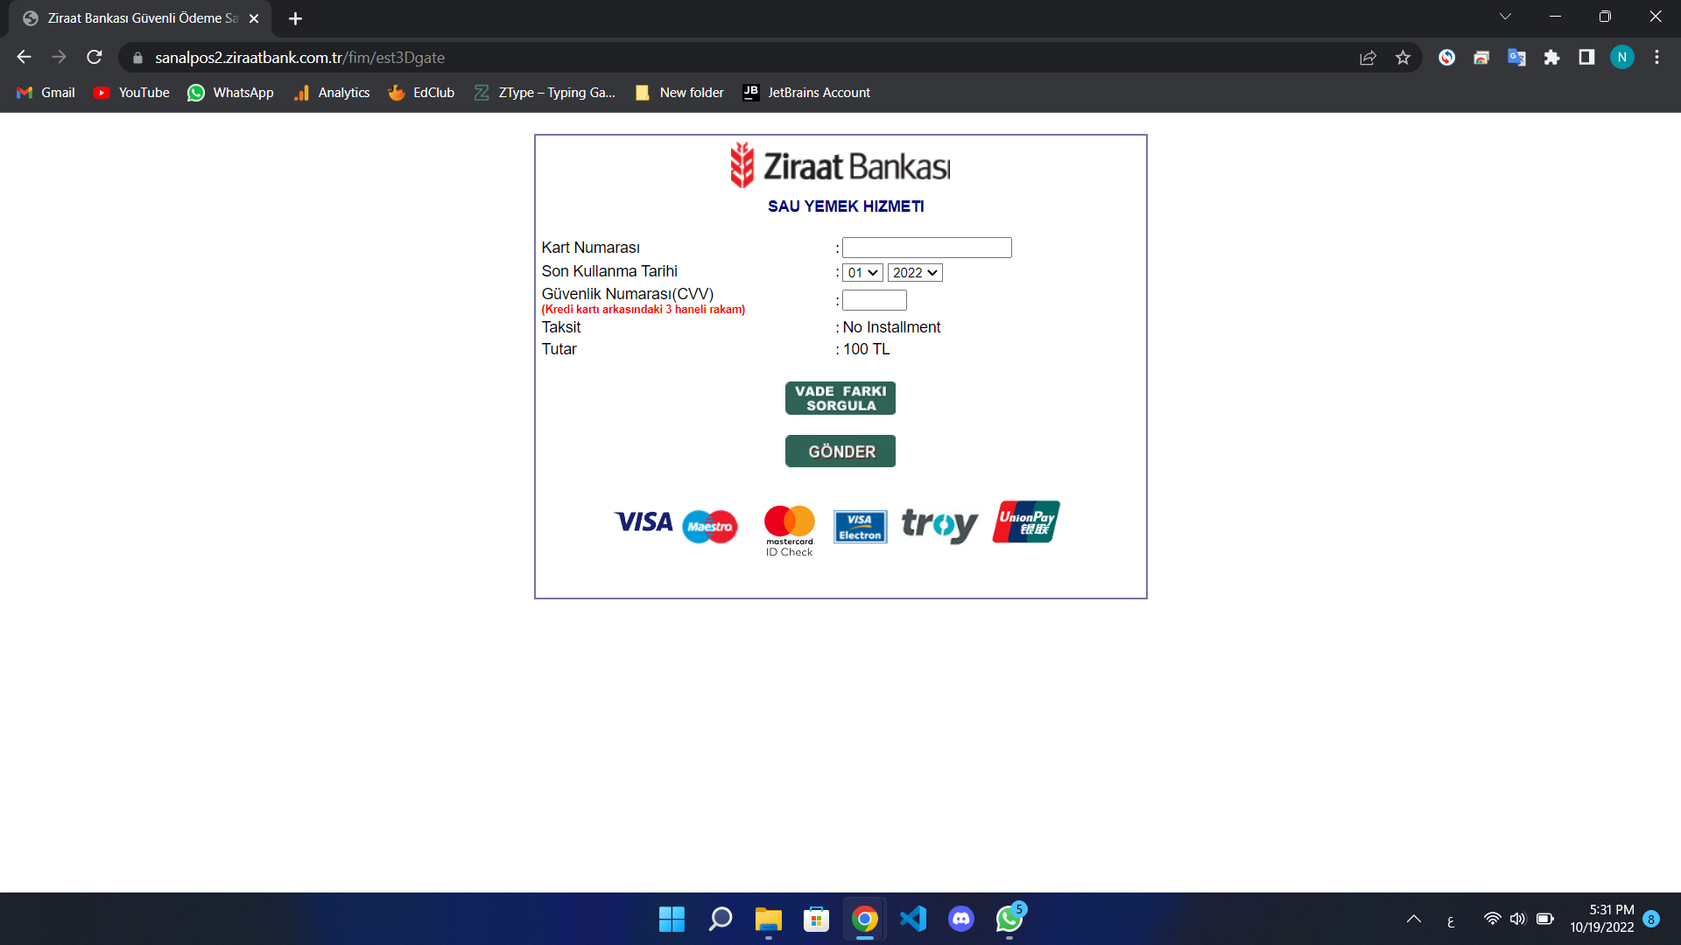Image resolution: width=1681 pixels, height=945 pixels.
Task: Open YouTube bookmark
Action: tap(131, 93)
